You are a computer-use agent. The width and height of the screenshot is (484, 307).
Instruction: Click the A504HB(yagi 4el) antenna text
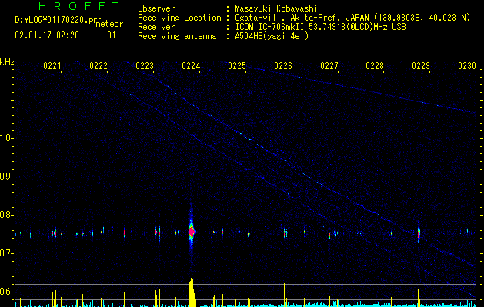tap(272, 36)
